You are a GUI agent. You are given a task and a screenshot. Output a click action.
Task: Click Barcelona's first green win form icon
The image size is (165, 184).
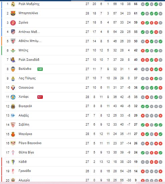[143, 13]
